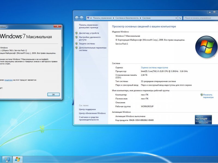Click Изменить параметры link
This screenshot has height=163, width=218.
[x=208, y=96]
